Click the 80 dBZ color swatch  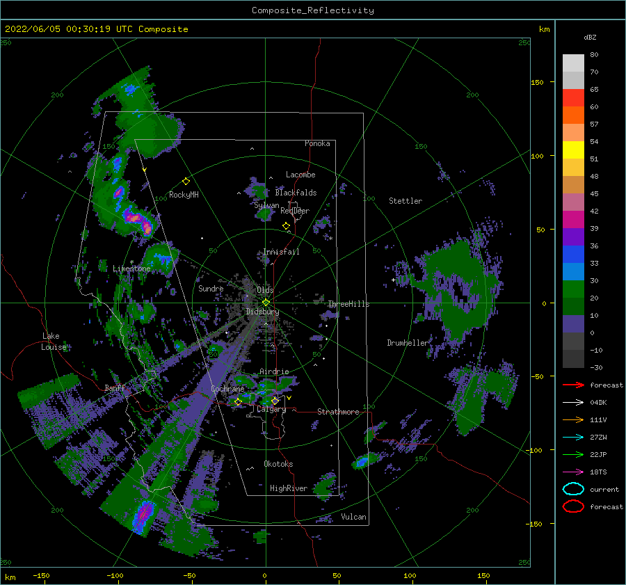pyautogui.click(x=573, y=63)
